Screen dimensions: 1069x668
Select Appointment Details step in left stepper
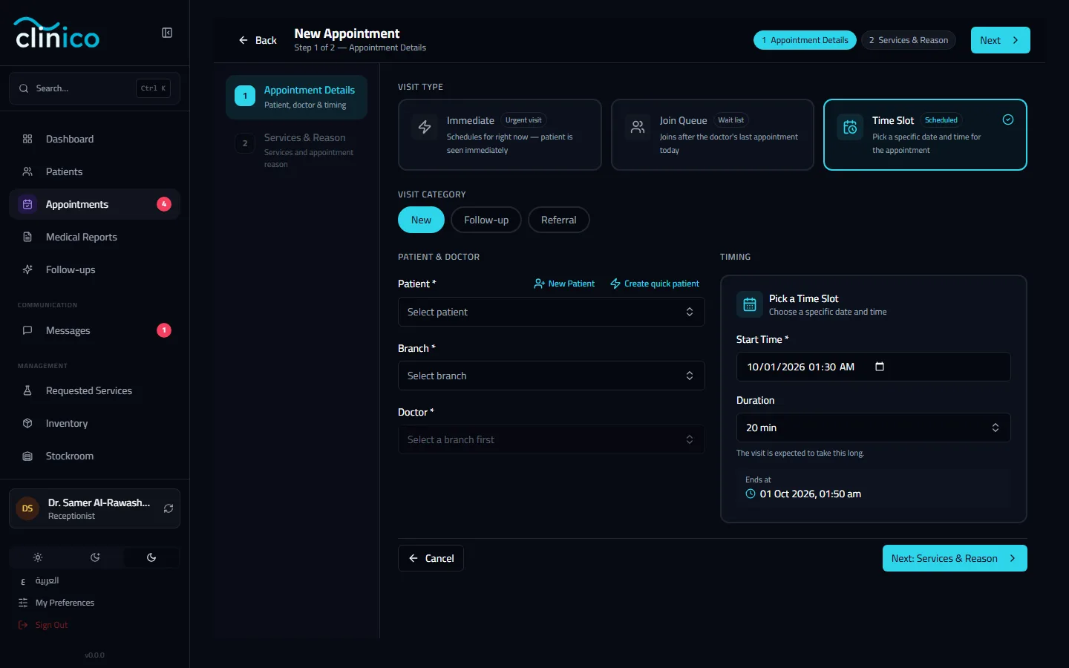296,96
